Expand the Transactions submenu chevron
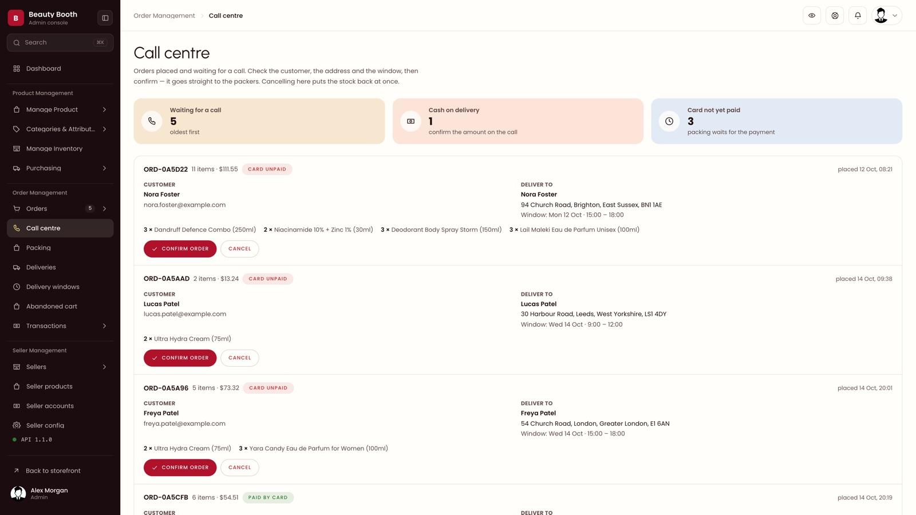 tap(104, 326)
